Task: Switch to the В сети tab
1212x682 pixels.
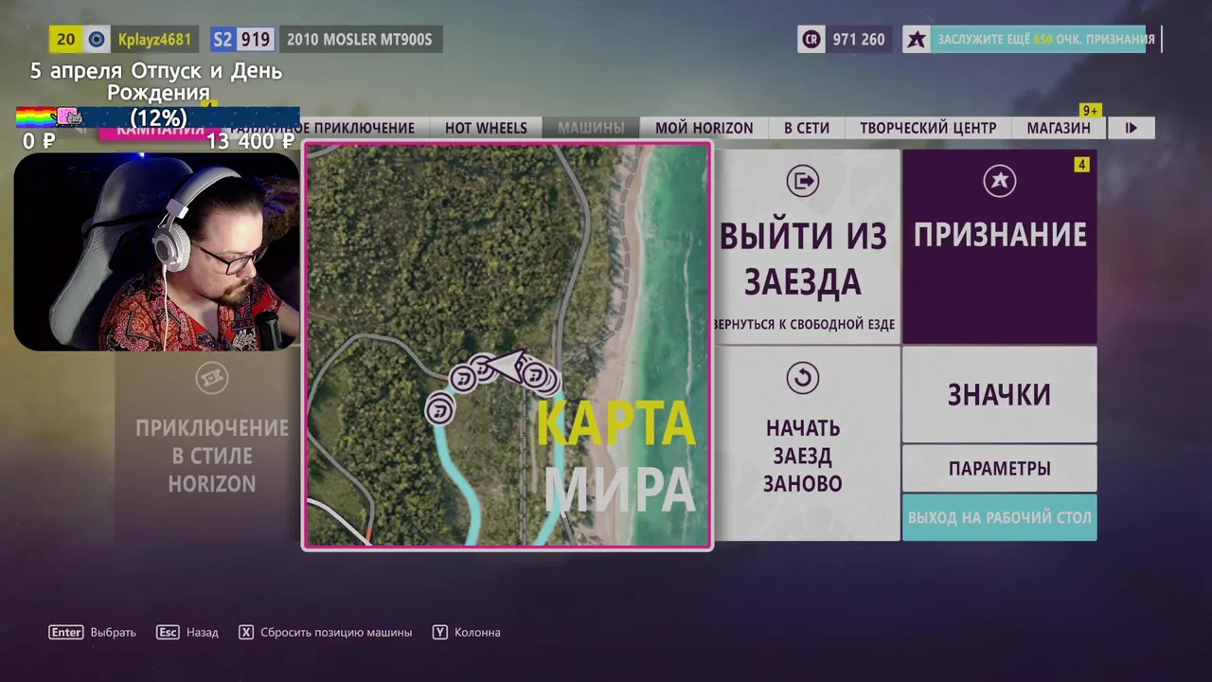Action: click(807, 128)
